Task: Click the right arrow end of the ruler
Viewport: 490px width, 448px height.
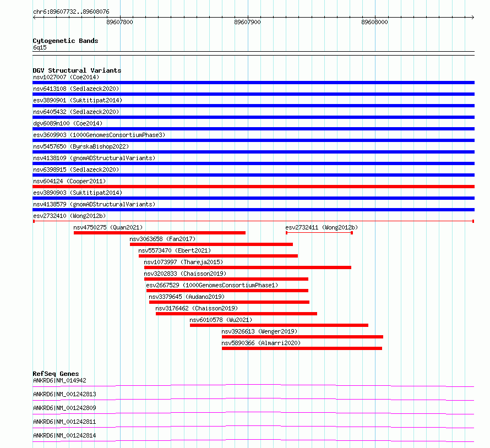Action: click(x=472, y=17)
